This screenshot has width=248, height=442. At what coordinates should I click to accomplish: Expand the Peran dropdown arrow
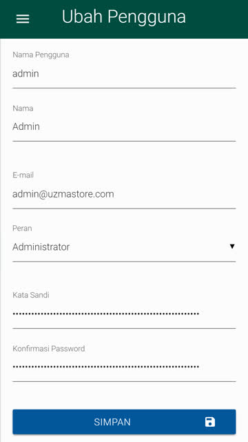[232, 247]
